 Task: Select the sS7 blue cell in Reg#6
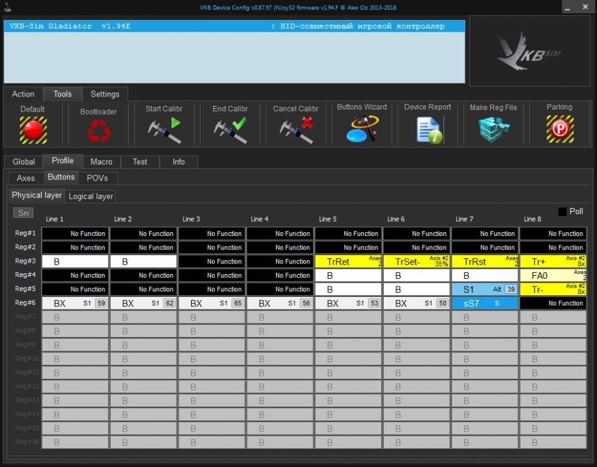pyautogui.click(x=484, y=303)
